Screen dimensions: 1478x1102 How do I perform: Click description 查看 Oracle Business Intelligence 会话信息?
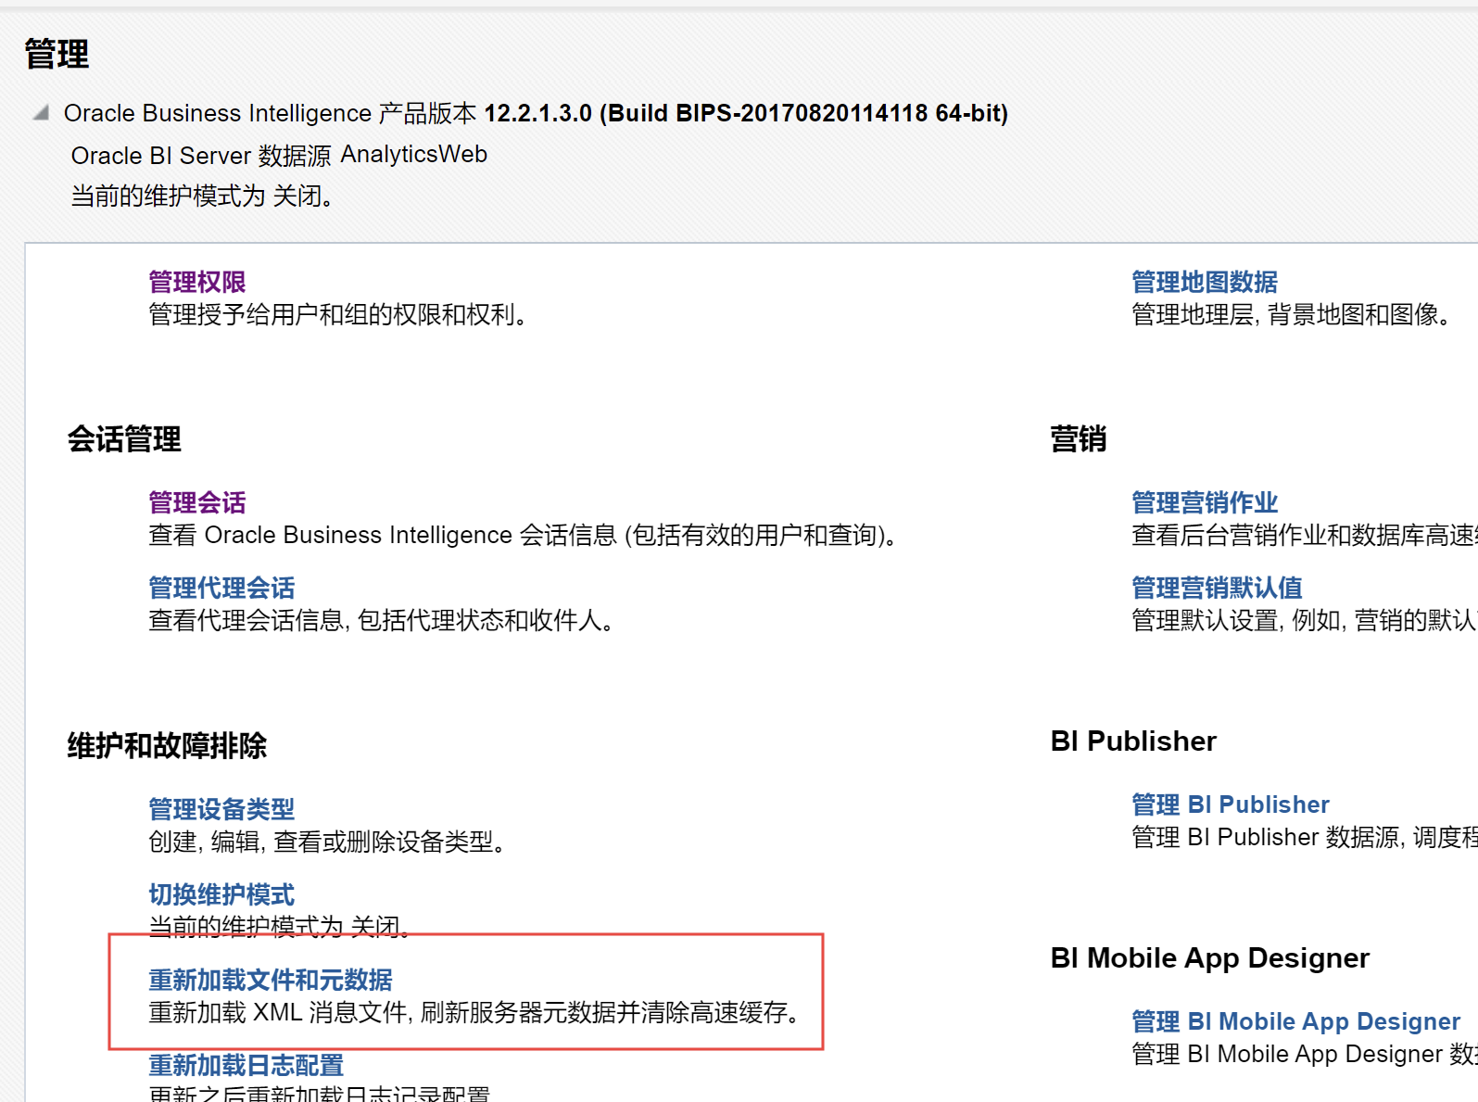(x=524, y=536)
